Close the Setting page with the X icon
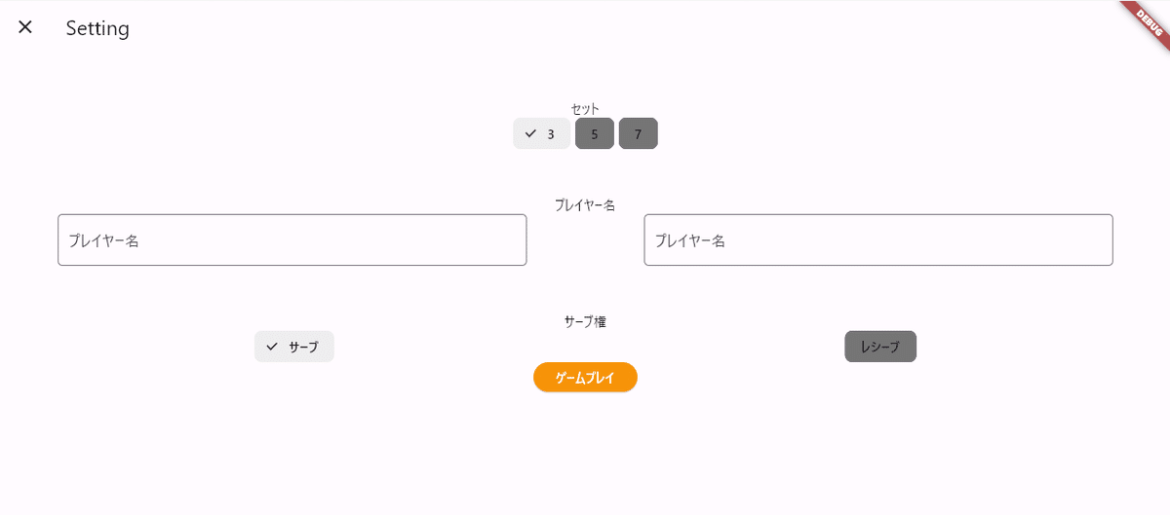This screenshot has width=1170, height=515. [25, 27]
